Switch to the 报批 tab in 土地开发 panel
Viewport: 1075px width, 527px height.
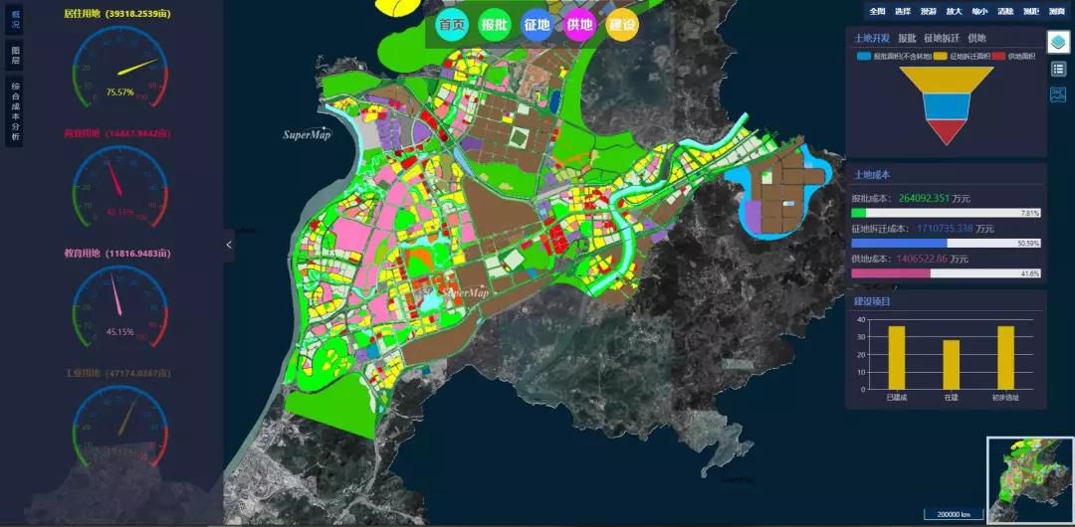pyautogui.click(x=906, y=38)
